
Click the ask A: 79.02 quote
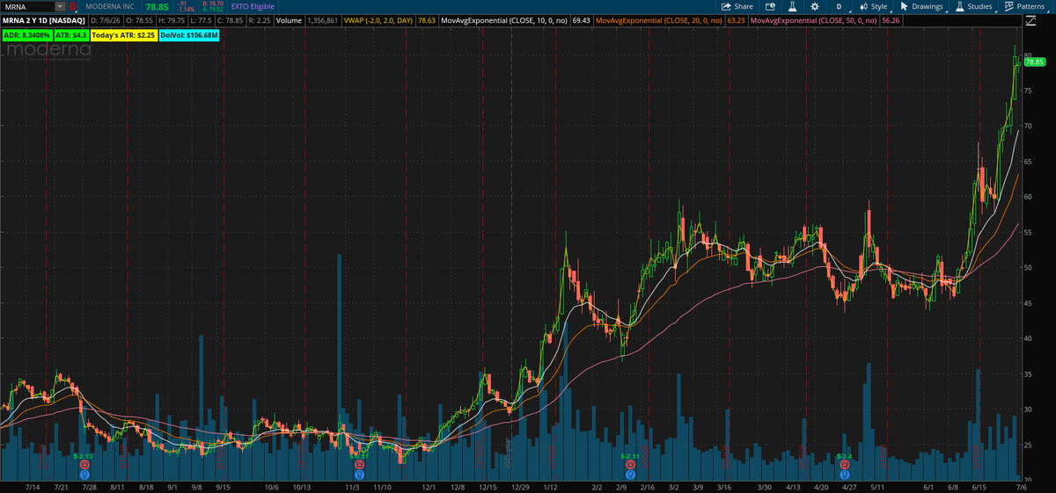(x=214, y=10)
